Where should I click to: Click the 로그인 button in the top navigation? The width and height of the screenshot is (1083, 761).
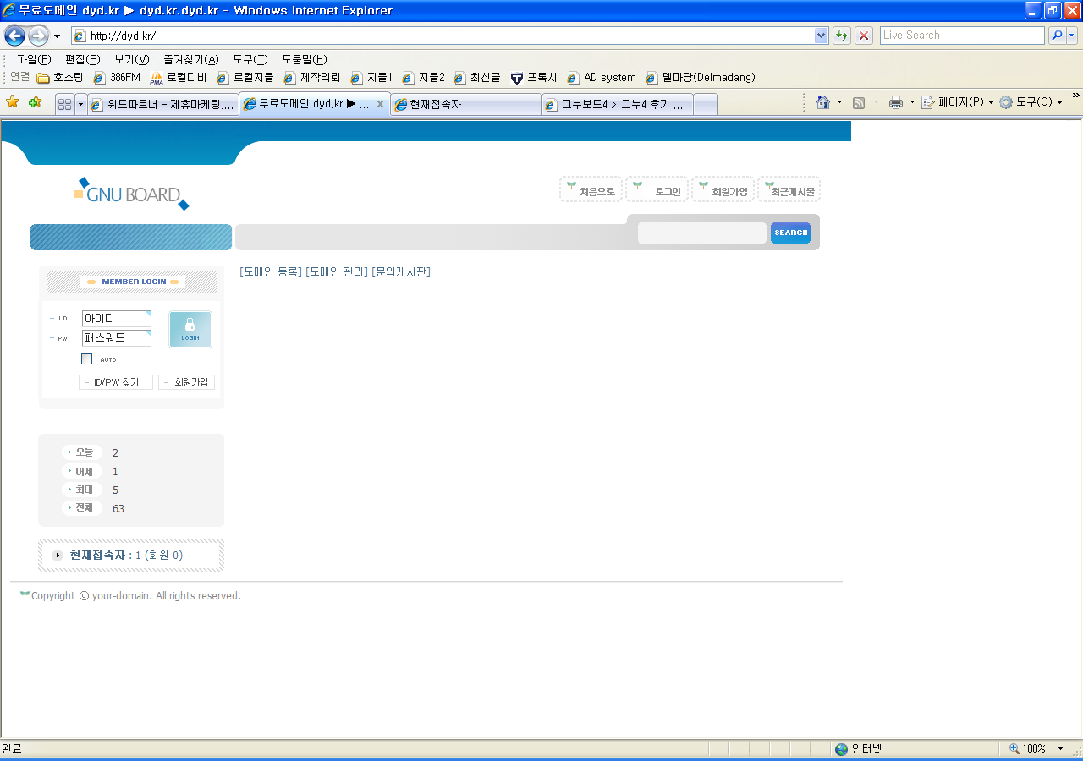coord(657,189)
